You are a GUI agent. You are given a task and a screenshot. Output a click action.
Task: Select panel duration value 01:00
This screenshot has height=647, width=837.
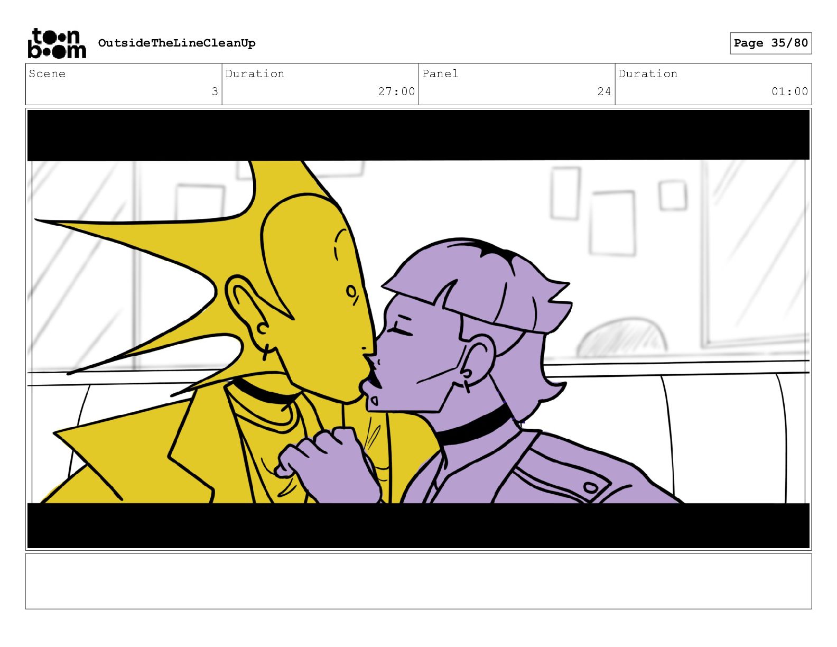click(789, 91)
